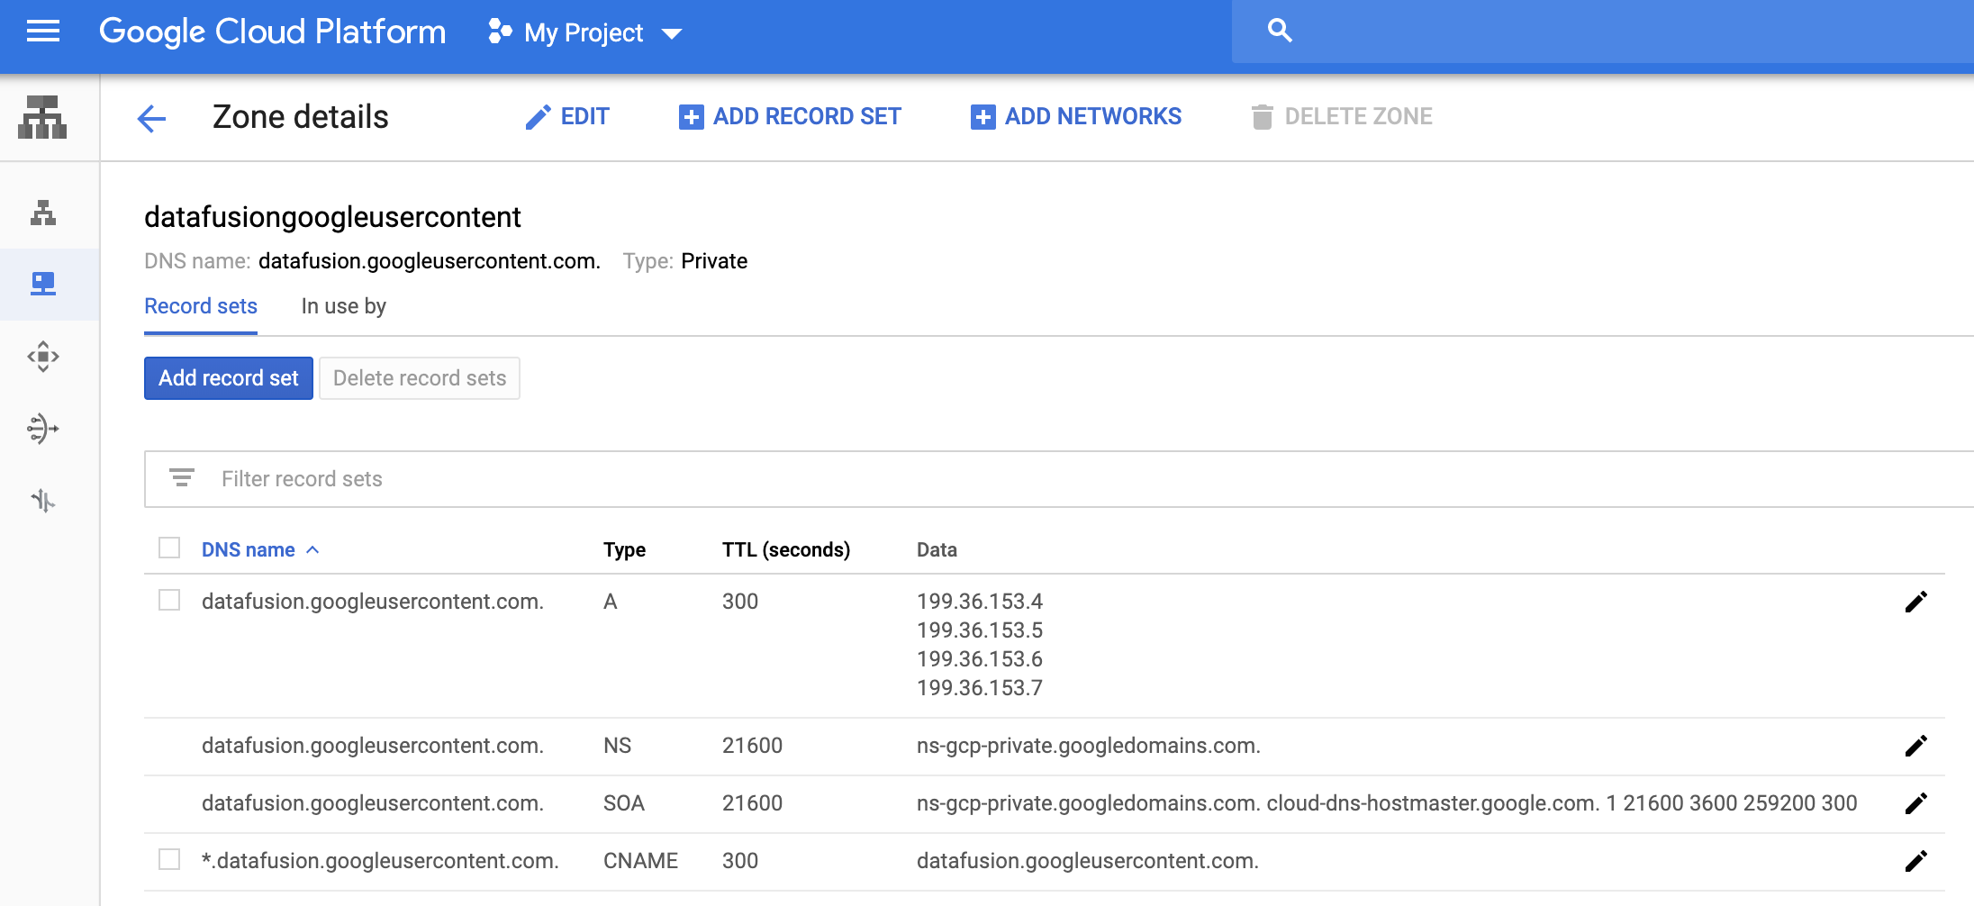Click the search magnifier icon
Viewport: 1974px width, 906px height.
coord(1280,31)
